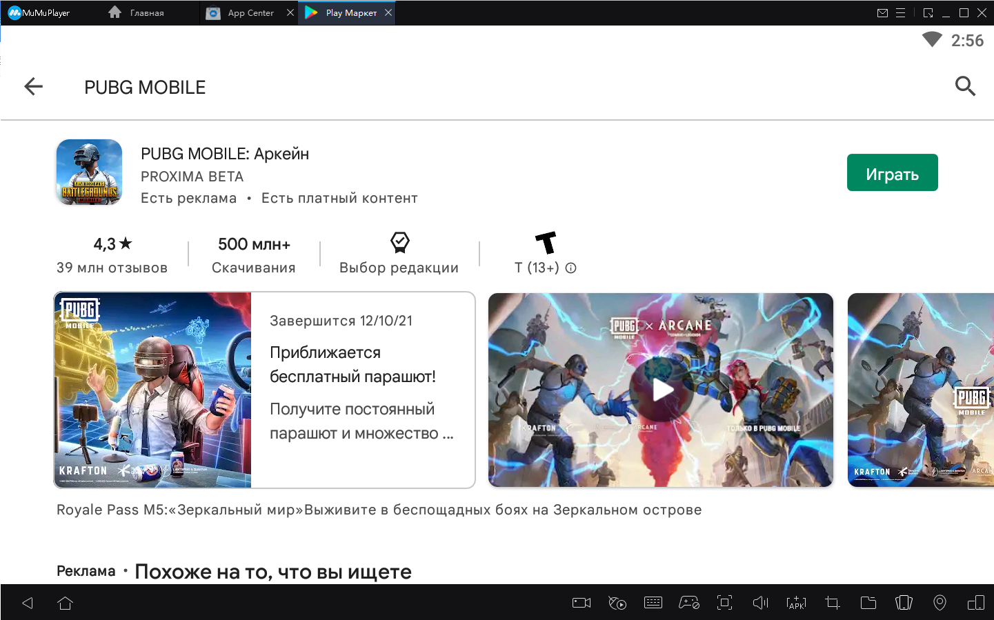Open keyboard mapping settings icon

coord(653,603)
